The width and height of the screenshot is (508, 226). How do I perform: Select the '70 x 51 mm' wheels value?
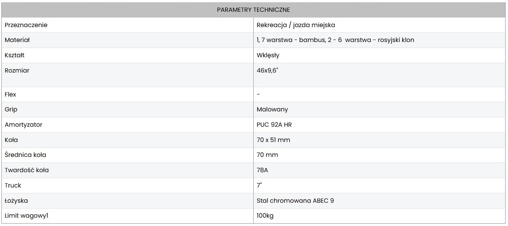tap(273, 140)
